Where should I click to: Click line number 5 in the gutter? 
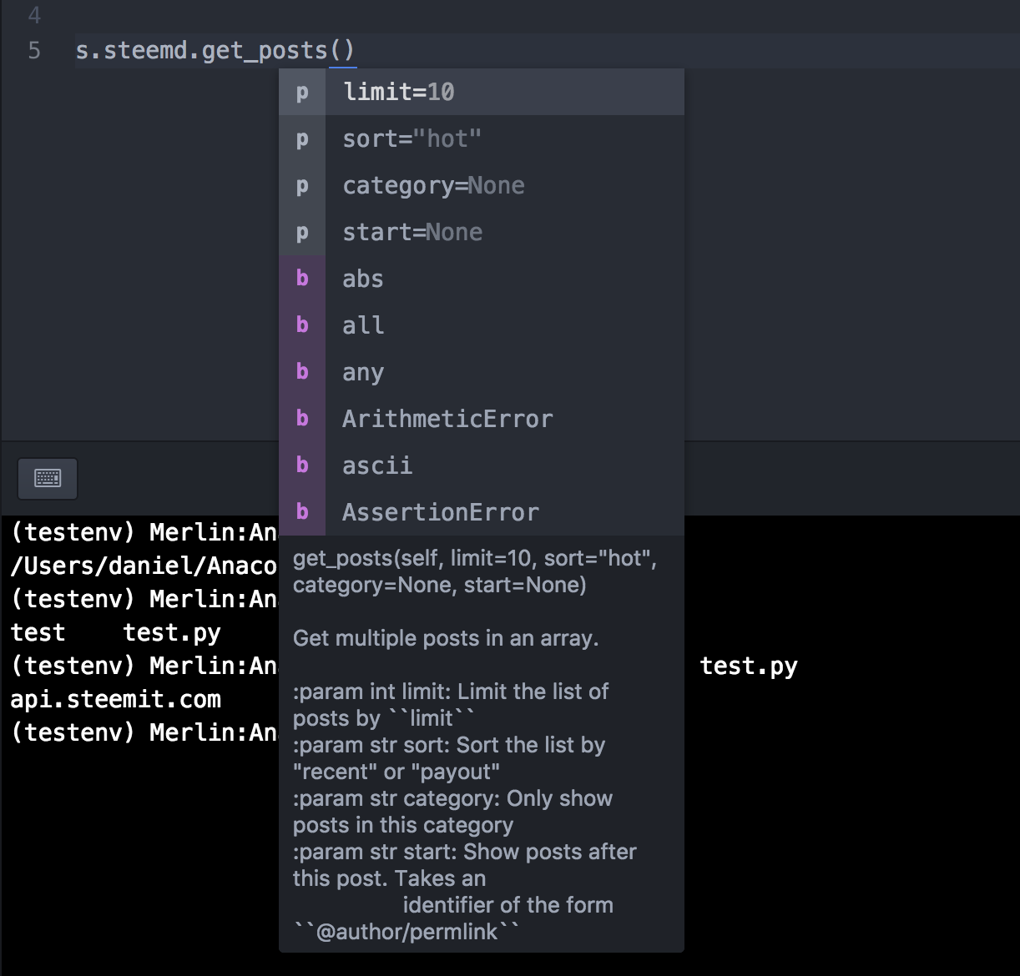(34, 51)
